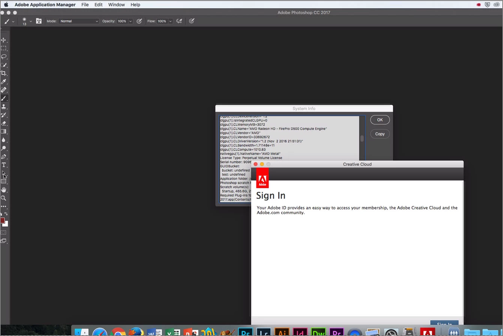Toggle pressure for size button
Image resolution: width=503 pixels, height=336 pixels.
pyautogui.click(x=192, y=21)
